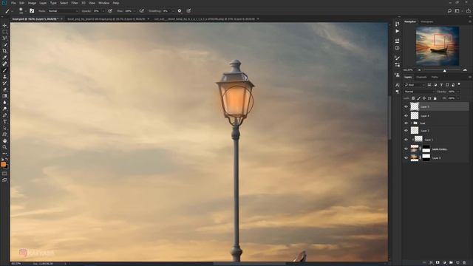Select the Brush tool in toolbox
Image resolution: width=473 pixels, height=266 pixels.
(x=4, y=70)
